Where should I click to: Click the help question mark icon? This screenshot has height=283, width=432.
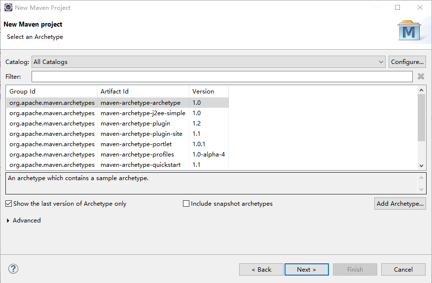point(13,269)
